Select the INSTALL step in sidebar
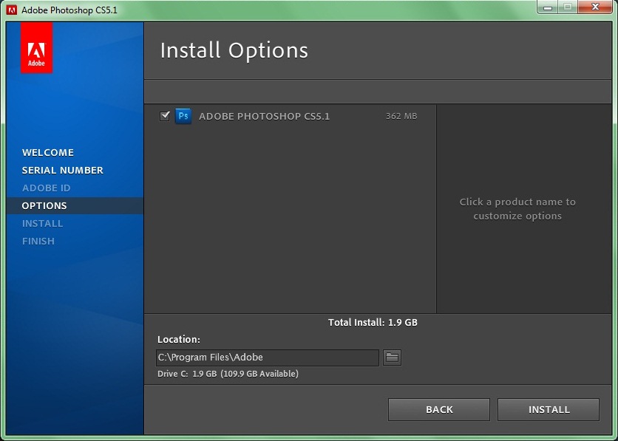Viewport: 618px width, 441px height. click(43, 223)
